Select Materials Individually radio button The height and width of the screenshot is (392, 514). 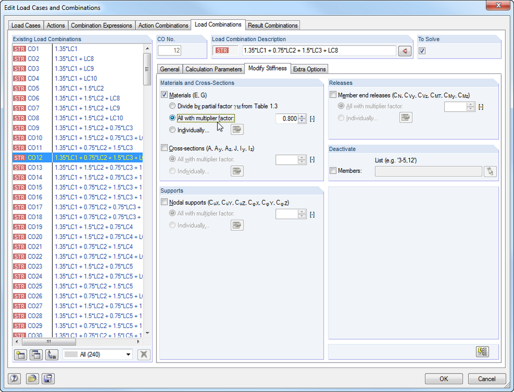click(172, 130)
